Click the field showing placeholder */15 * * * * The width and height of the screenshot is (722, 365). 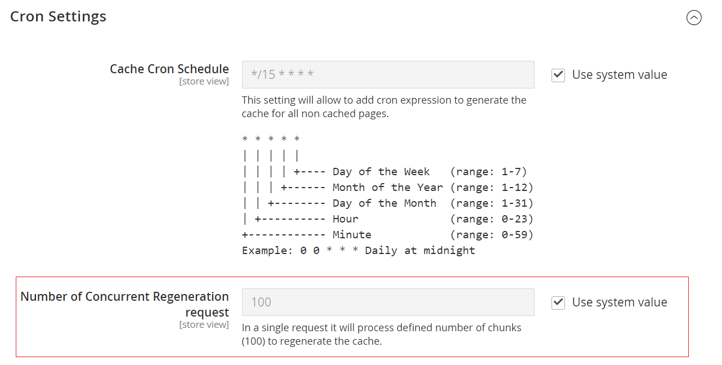tap(388, 74)
